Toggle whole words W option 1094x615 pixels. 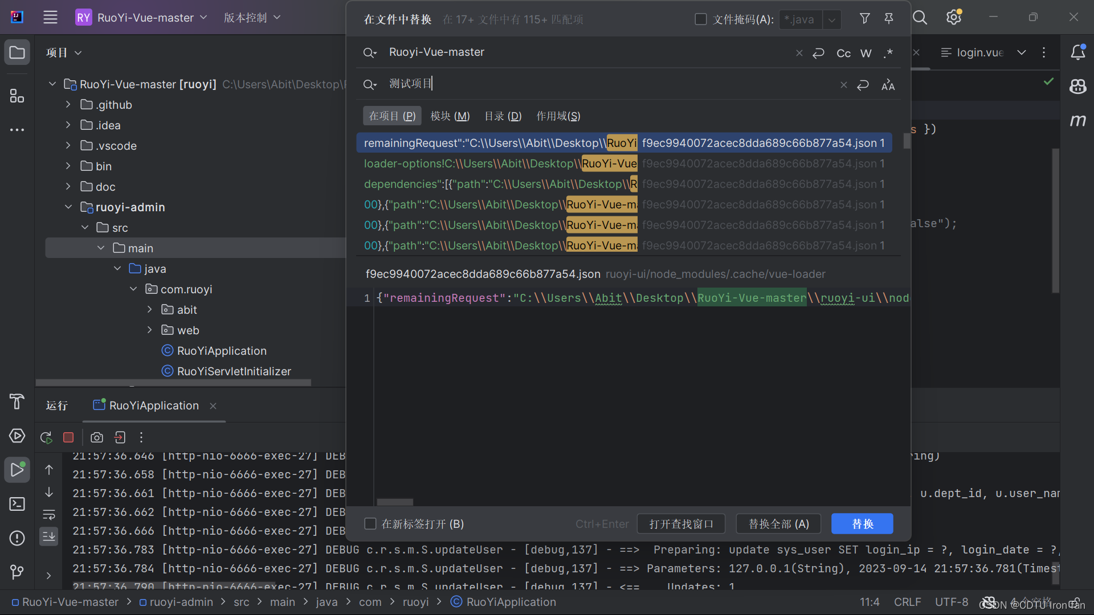pos(866,53)
